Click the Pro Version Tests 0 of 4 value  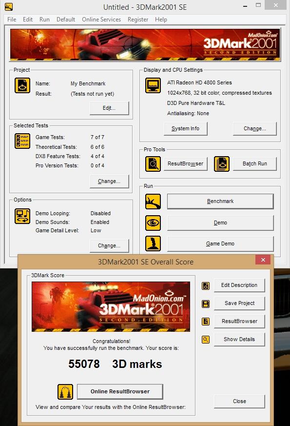(x=97, y=166)
